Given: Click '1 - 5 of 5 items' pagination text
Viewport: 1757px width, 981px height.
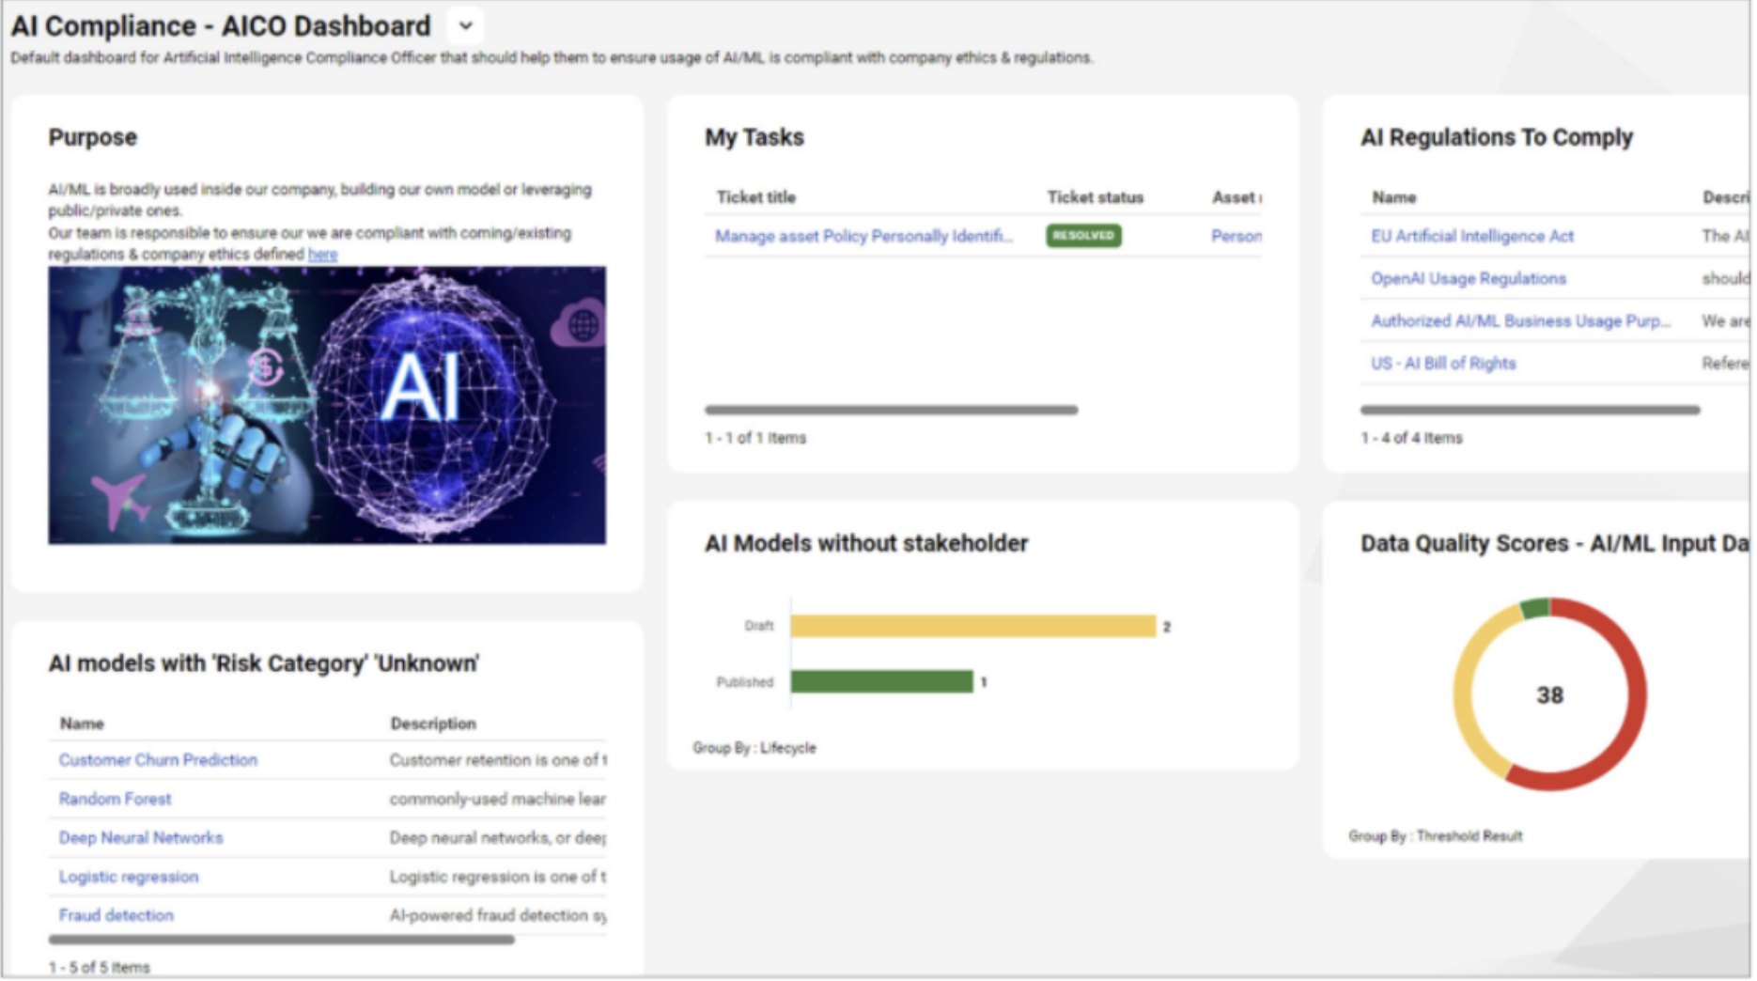Looking at the screenshot, I should pyautogui.click(x=100, y=968).
